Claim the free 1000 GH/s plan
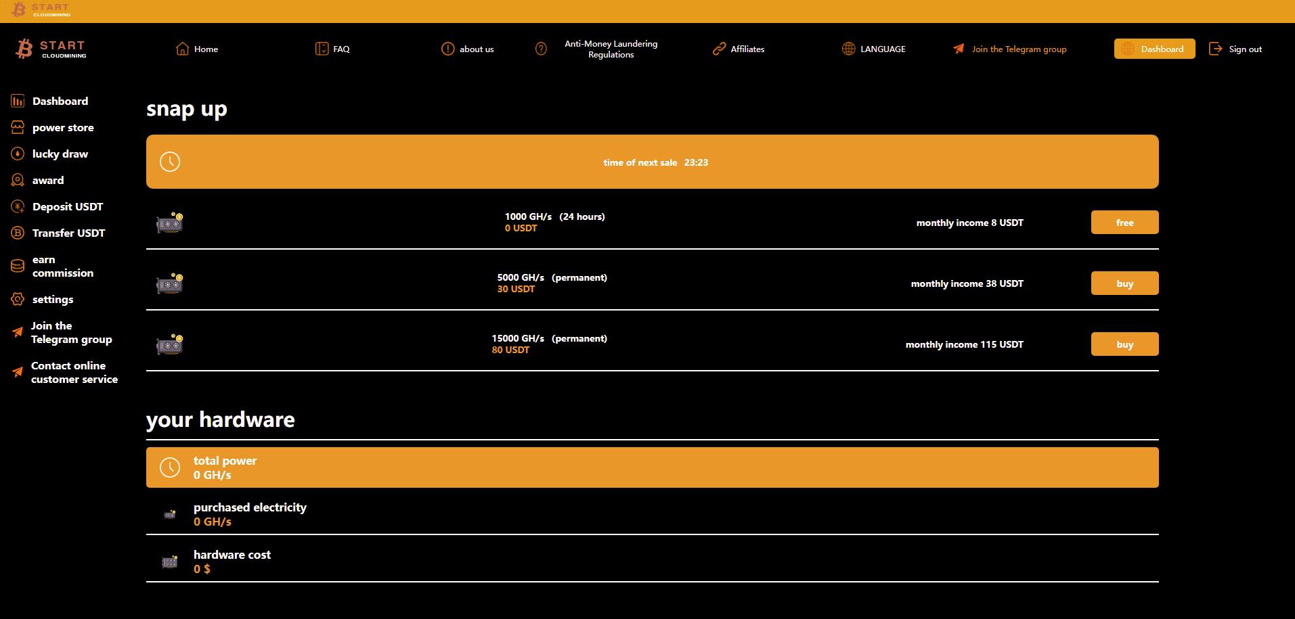The image size is (1295, 619). pos(1124,223)
